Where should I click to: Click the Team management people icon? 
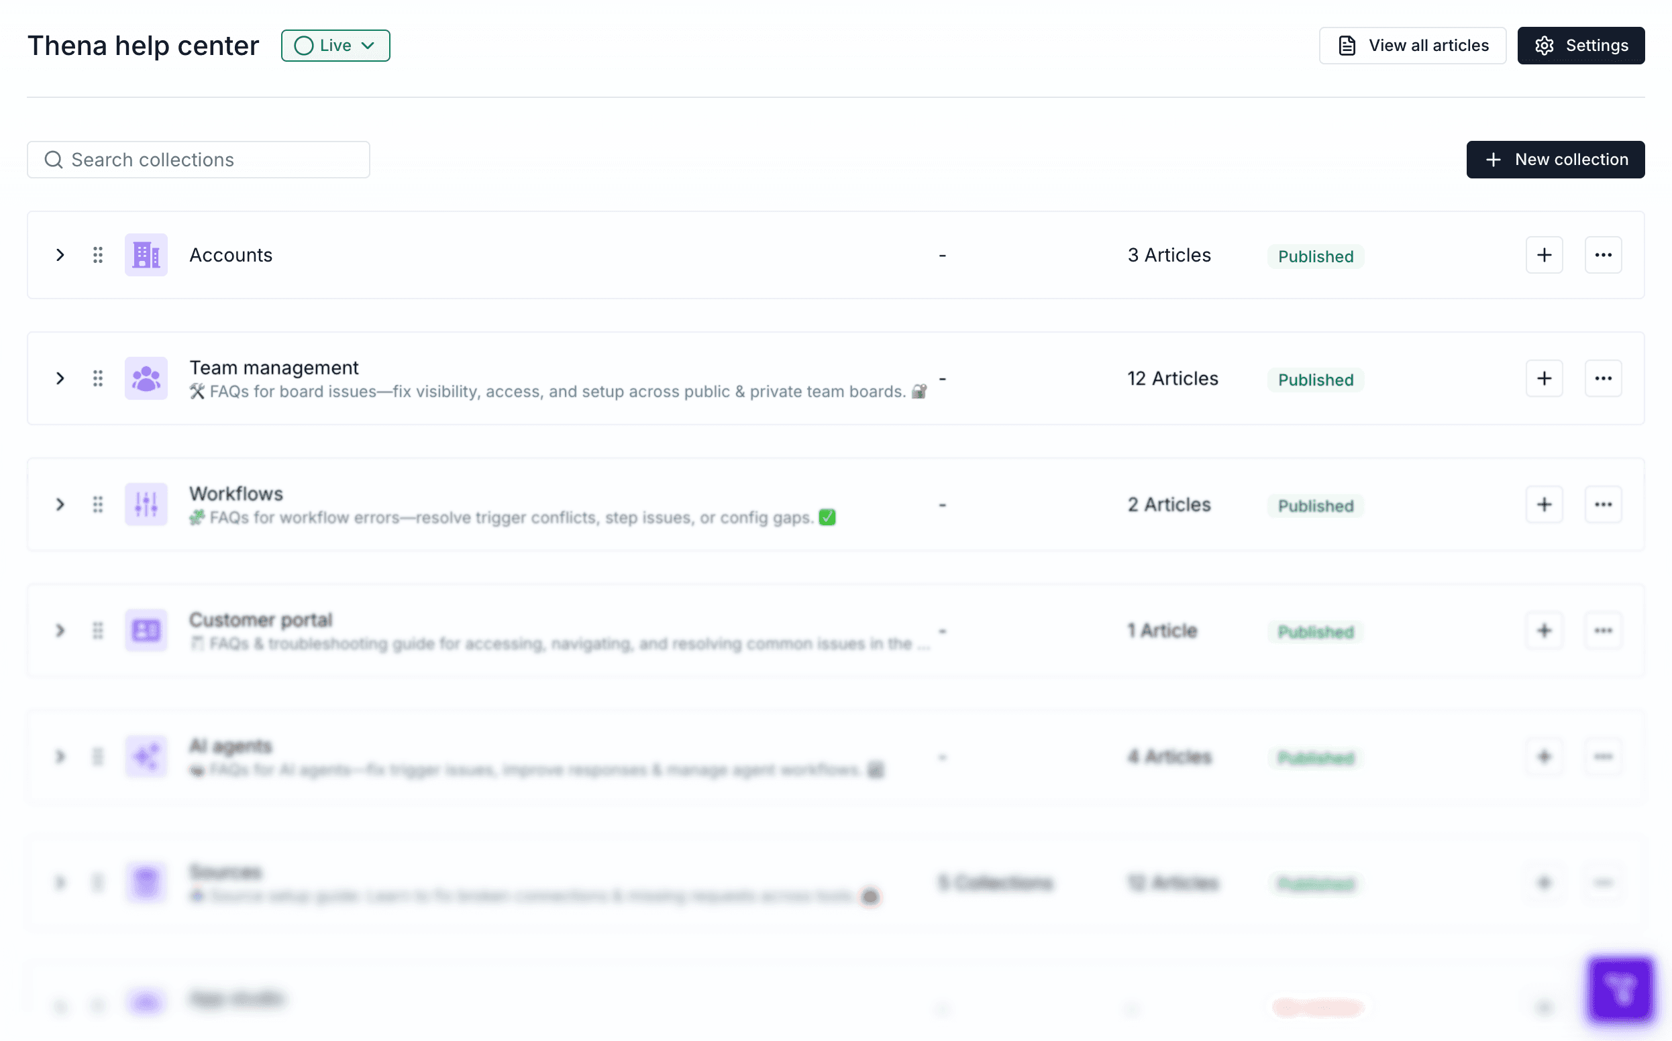146,378
